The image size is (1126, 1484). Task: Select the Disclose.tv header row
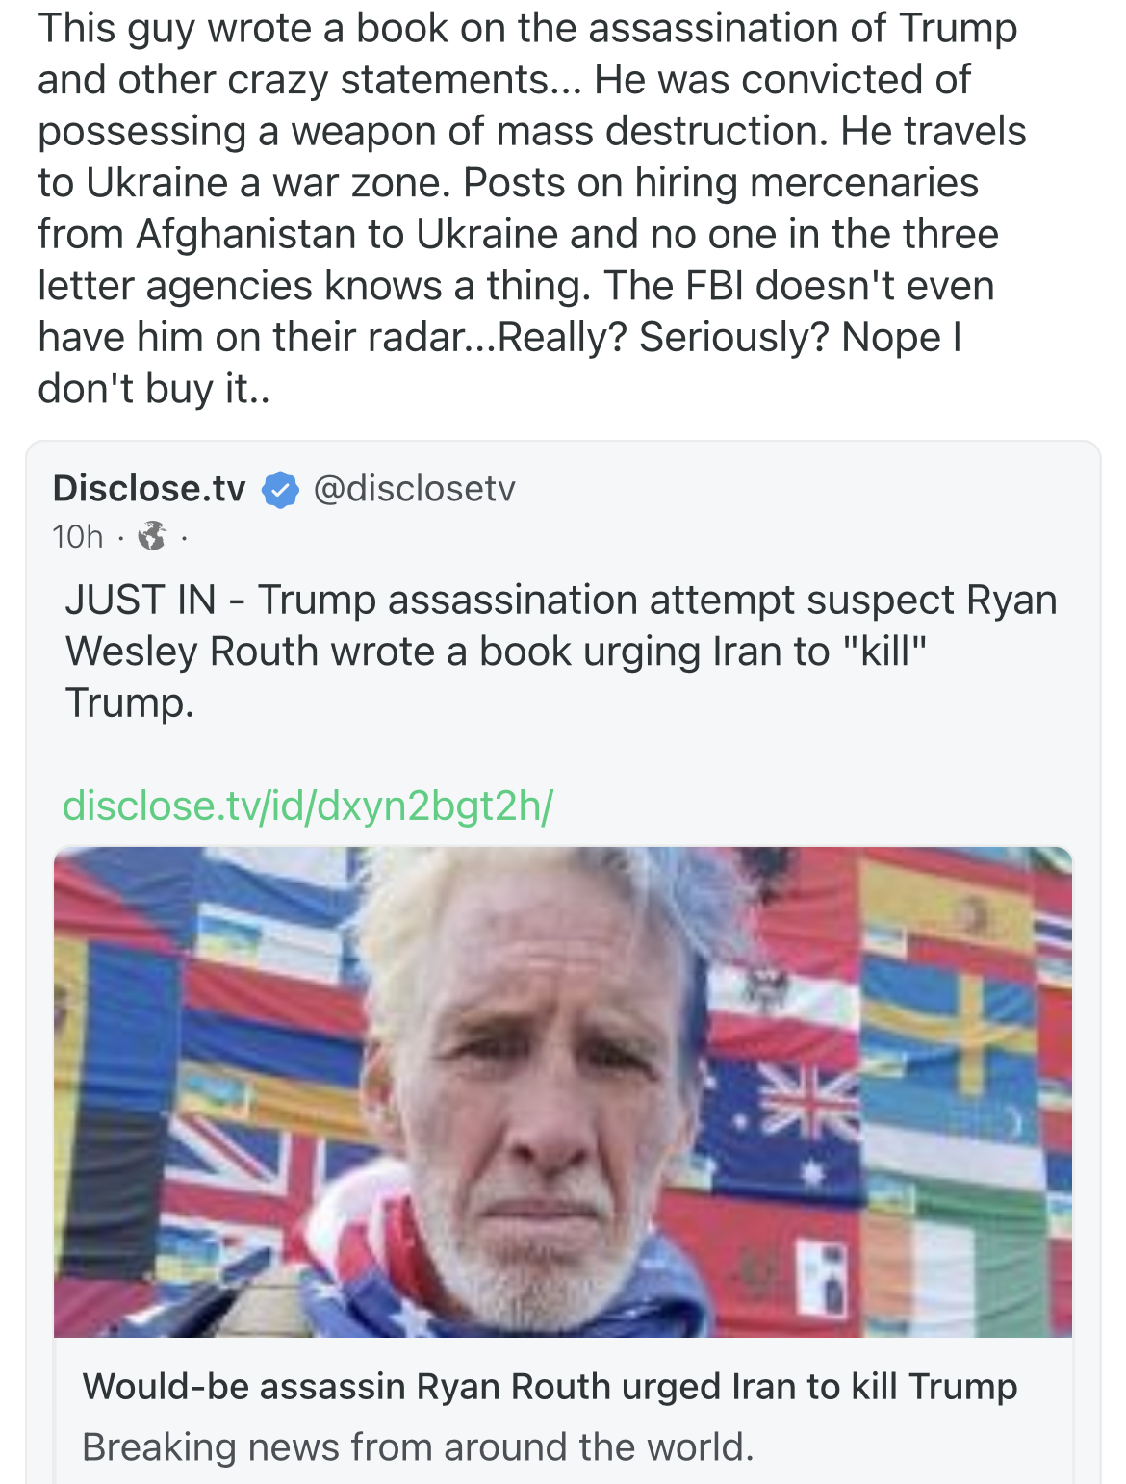289,489
